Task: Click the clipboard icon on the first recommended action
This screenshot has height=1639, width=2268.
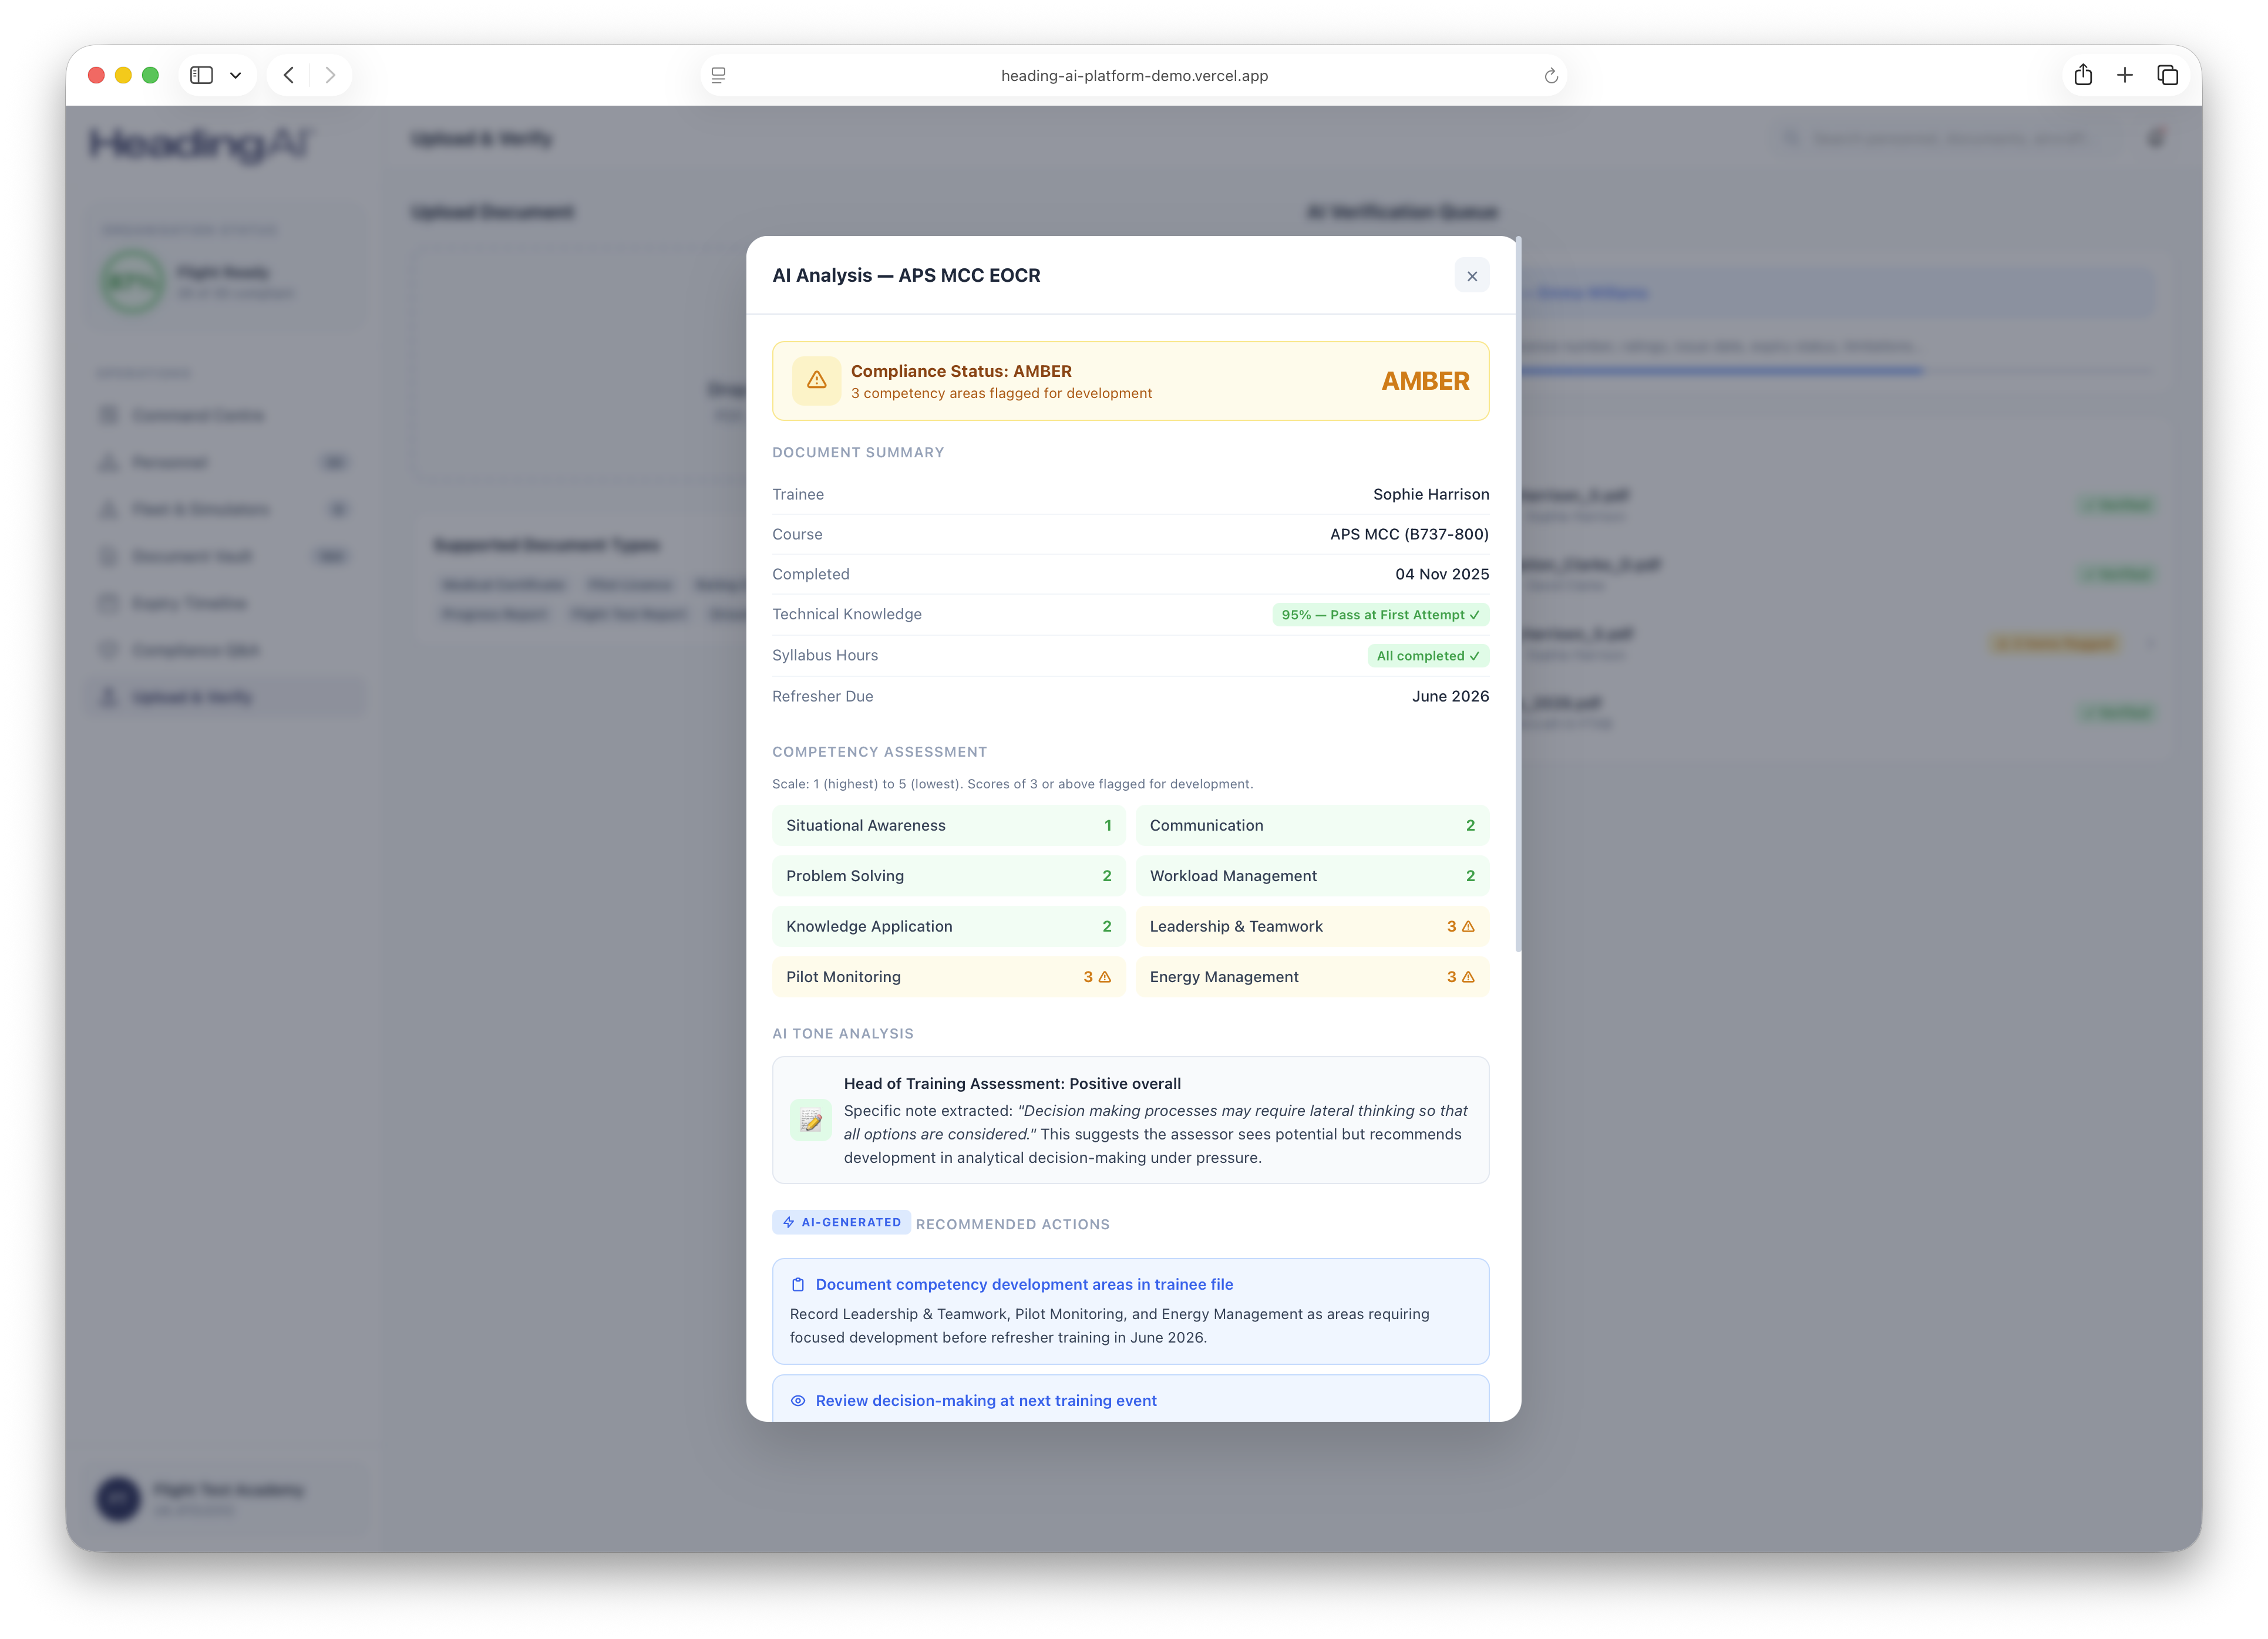Action: 798,1284
